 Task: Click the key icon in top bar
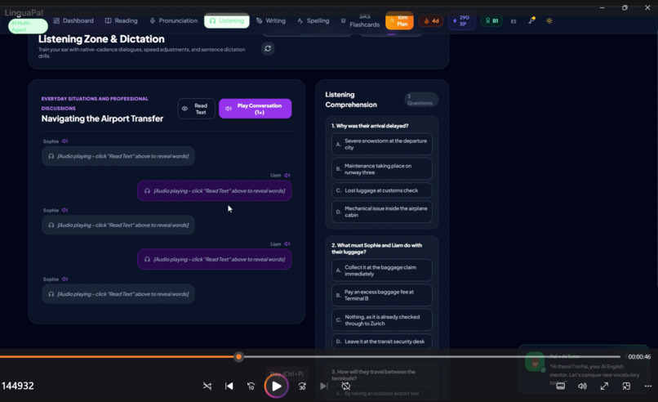(x=531, y=20)
